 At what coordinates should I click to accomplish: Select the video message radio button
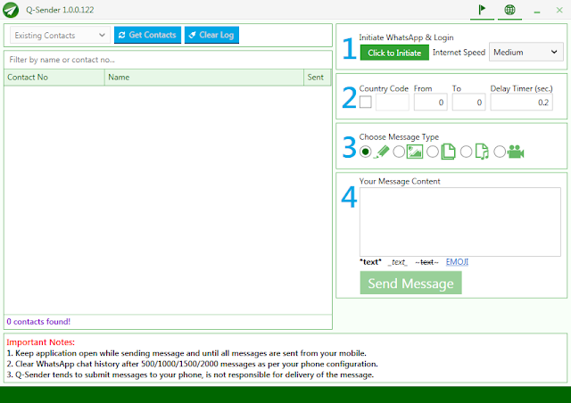500,152
